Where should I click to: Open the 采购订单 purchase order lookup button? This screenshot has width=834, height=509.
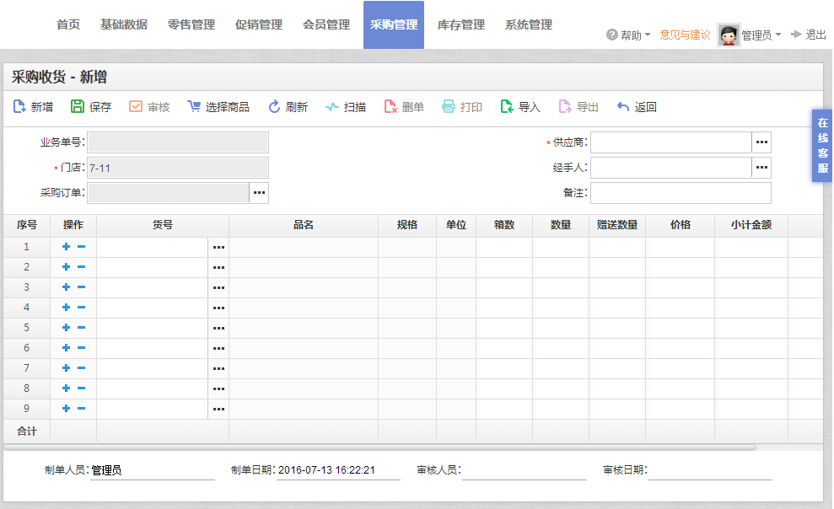[259, 192]
